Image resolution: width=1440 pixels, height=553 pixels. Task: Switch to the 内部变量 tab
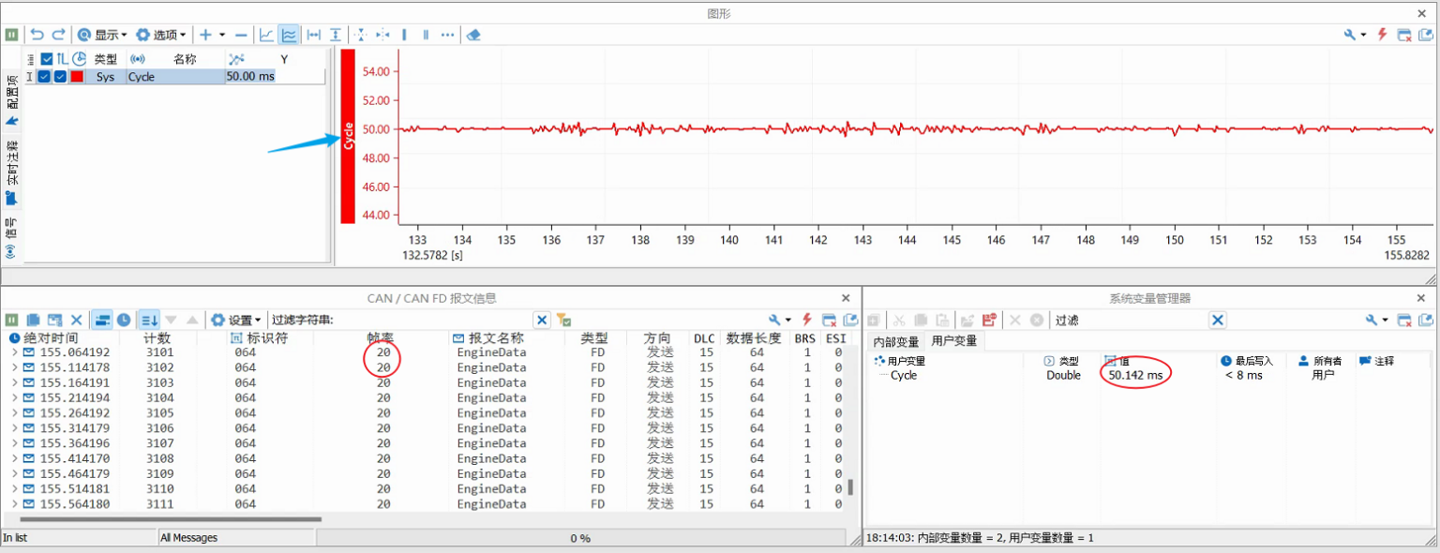(x=897, y=340)
